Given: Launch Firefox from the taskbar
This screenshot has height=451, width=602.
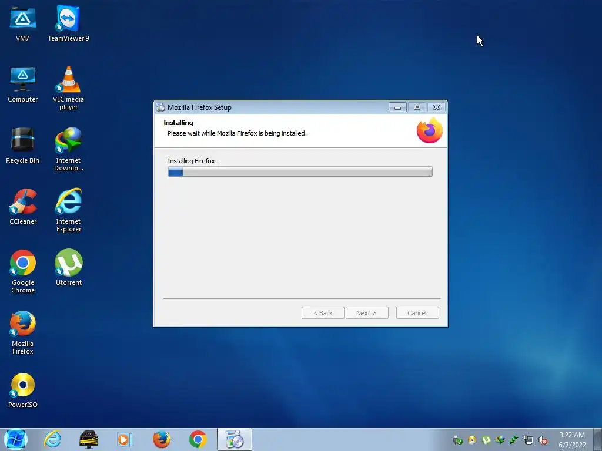Looking at the screenshot, I should click(161, 439).
